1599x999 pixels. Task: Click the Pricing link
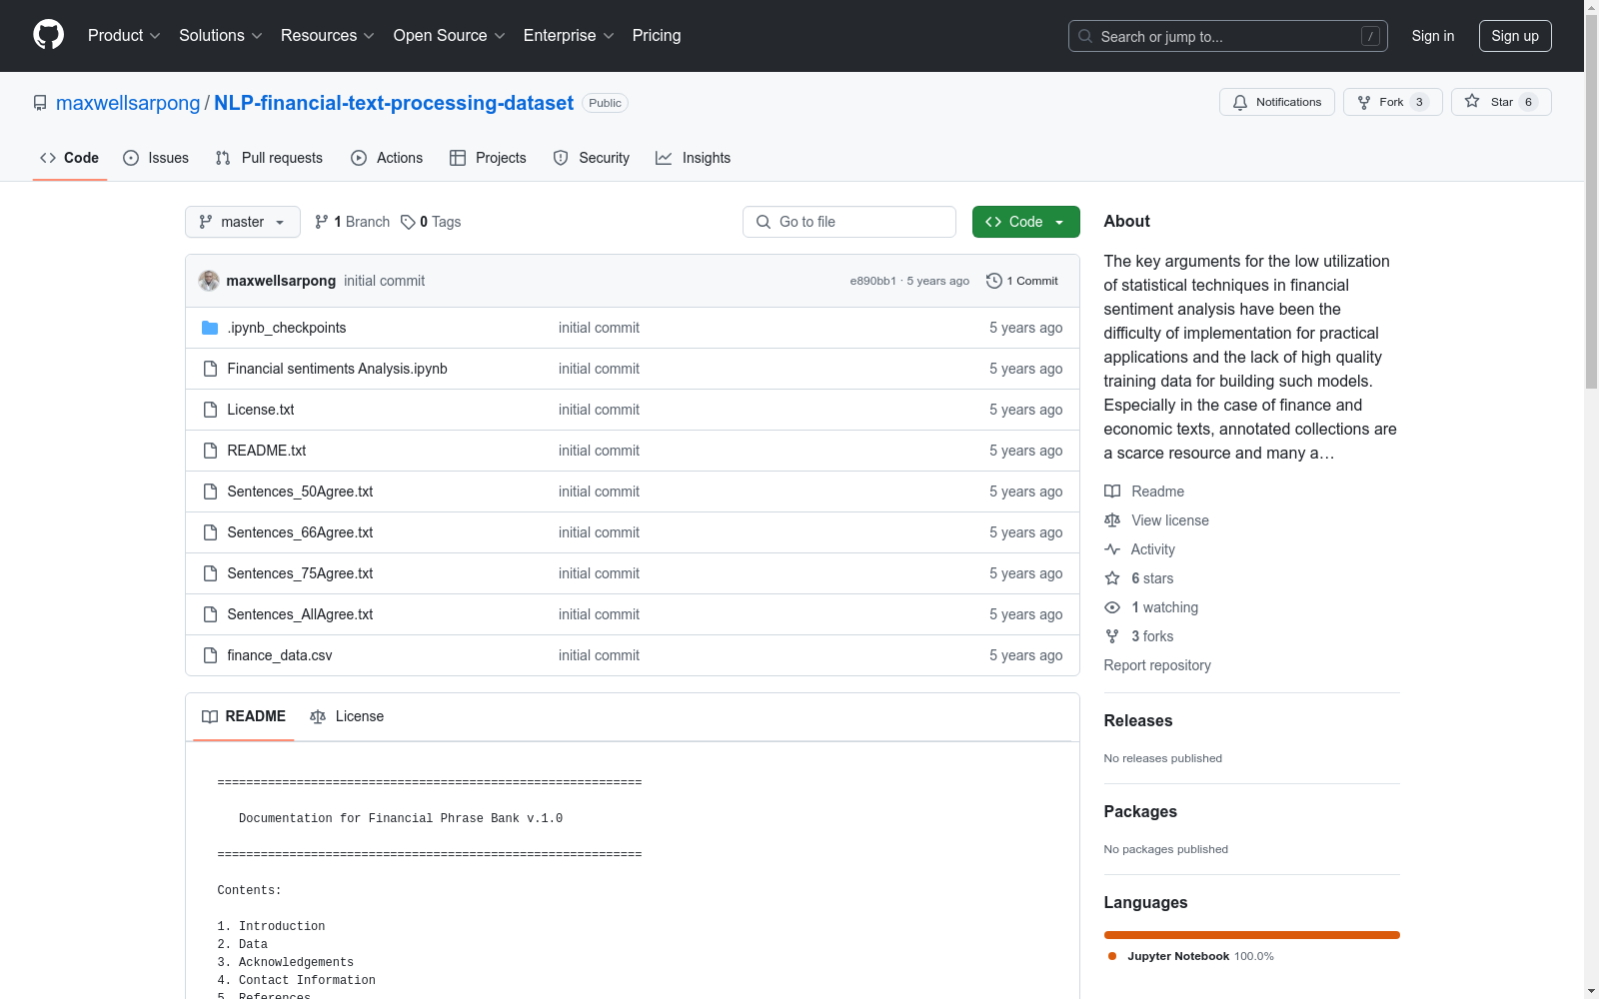click(x=657, y=36)
